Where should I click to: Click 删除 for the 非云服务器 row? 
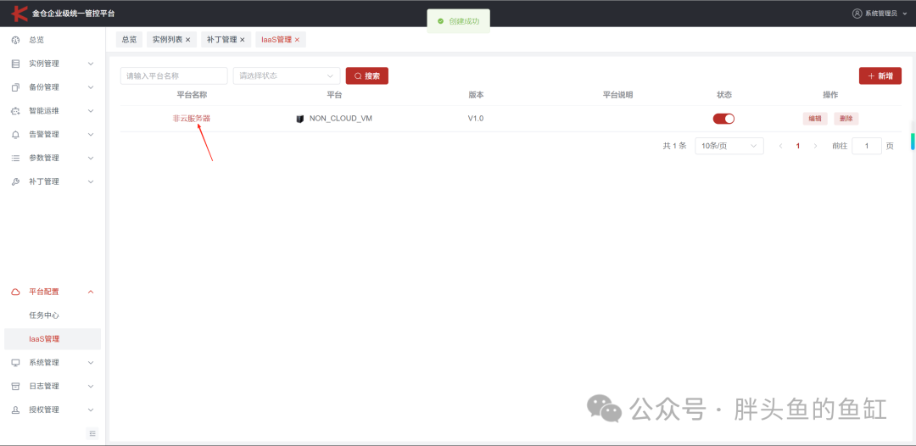(846, 119)
